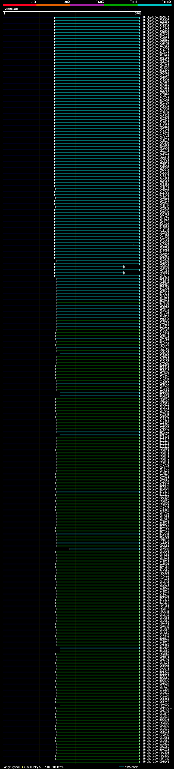Image resolution: width=174 pixels, height=769 pixels.
Task: Select hit UniRef100_C0LU46
Action: pyautogui.click(x=156, y=669)
